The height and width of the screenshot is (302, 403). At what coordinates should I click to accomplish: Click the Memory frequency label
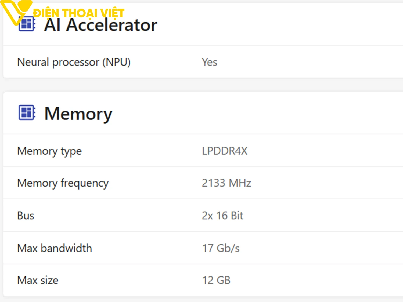coord(63,183)
